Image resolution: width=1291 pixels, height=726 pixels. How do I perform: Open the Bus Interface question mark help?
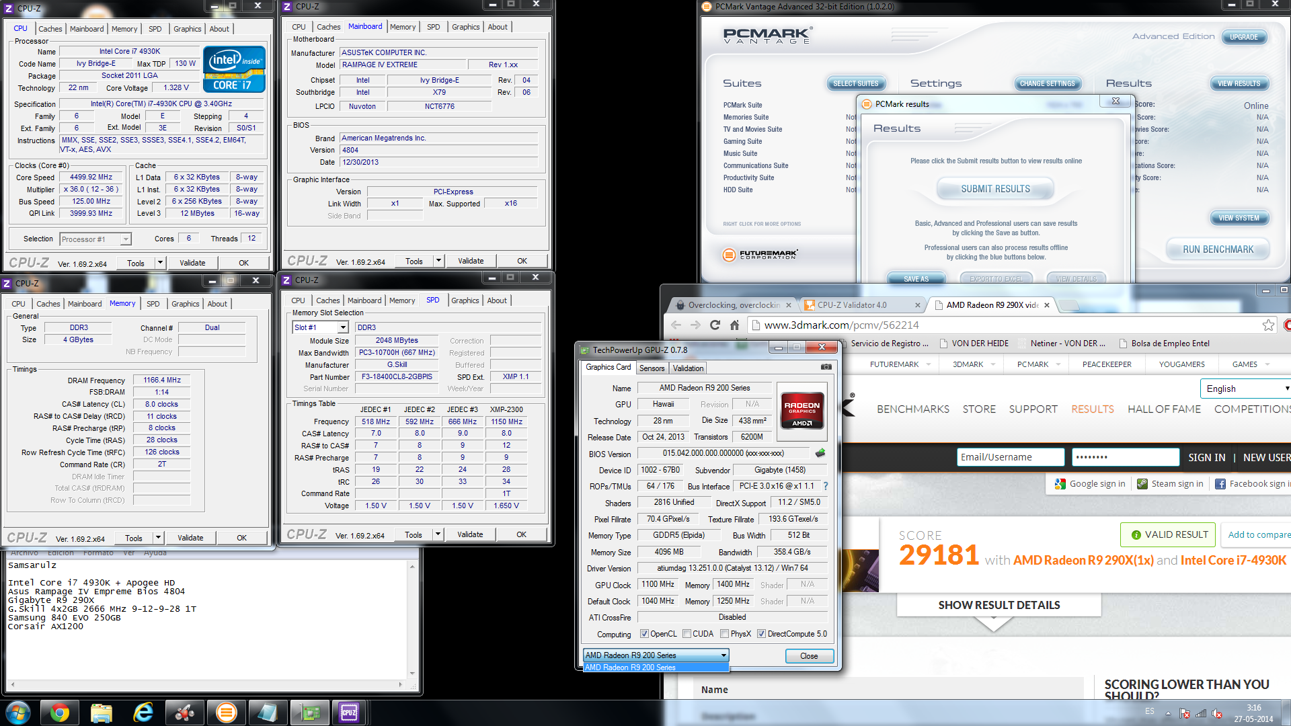826,486
